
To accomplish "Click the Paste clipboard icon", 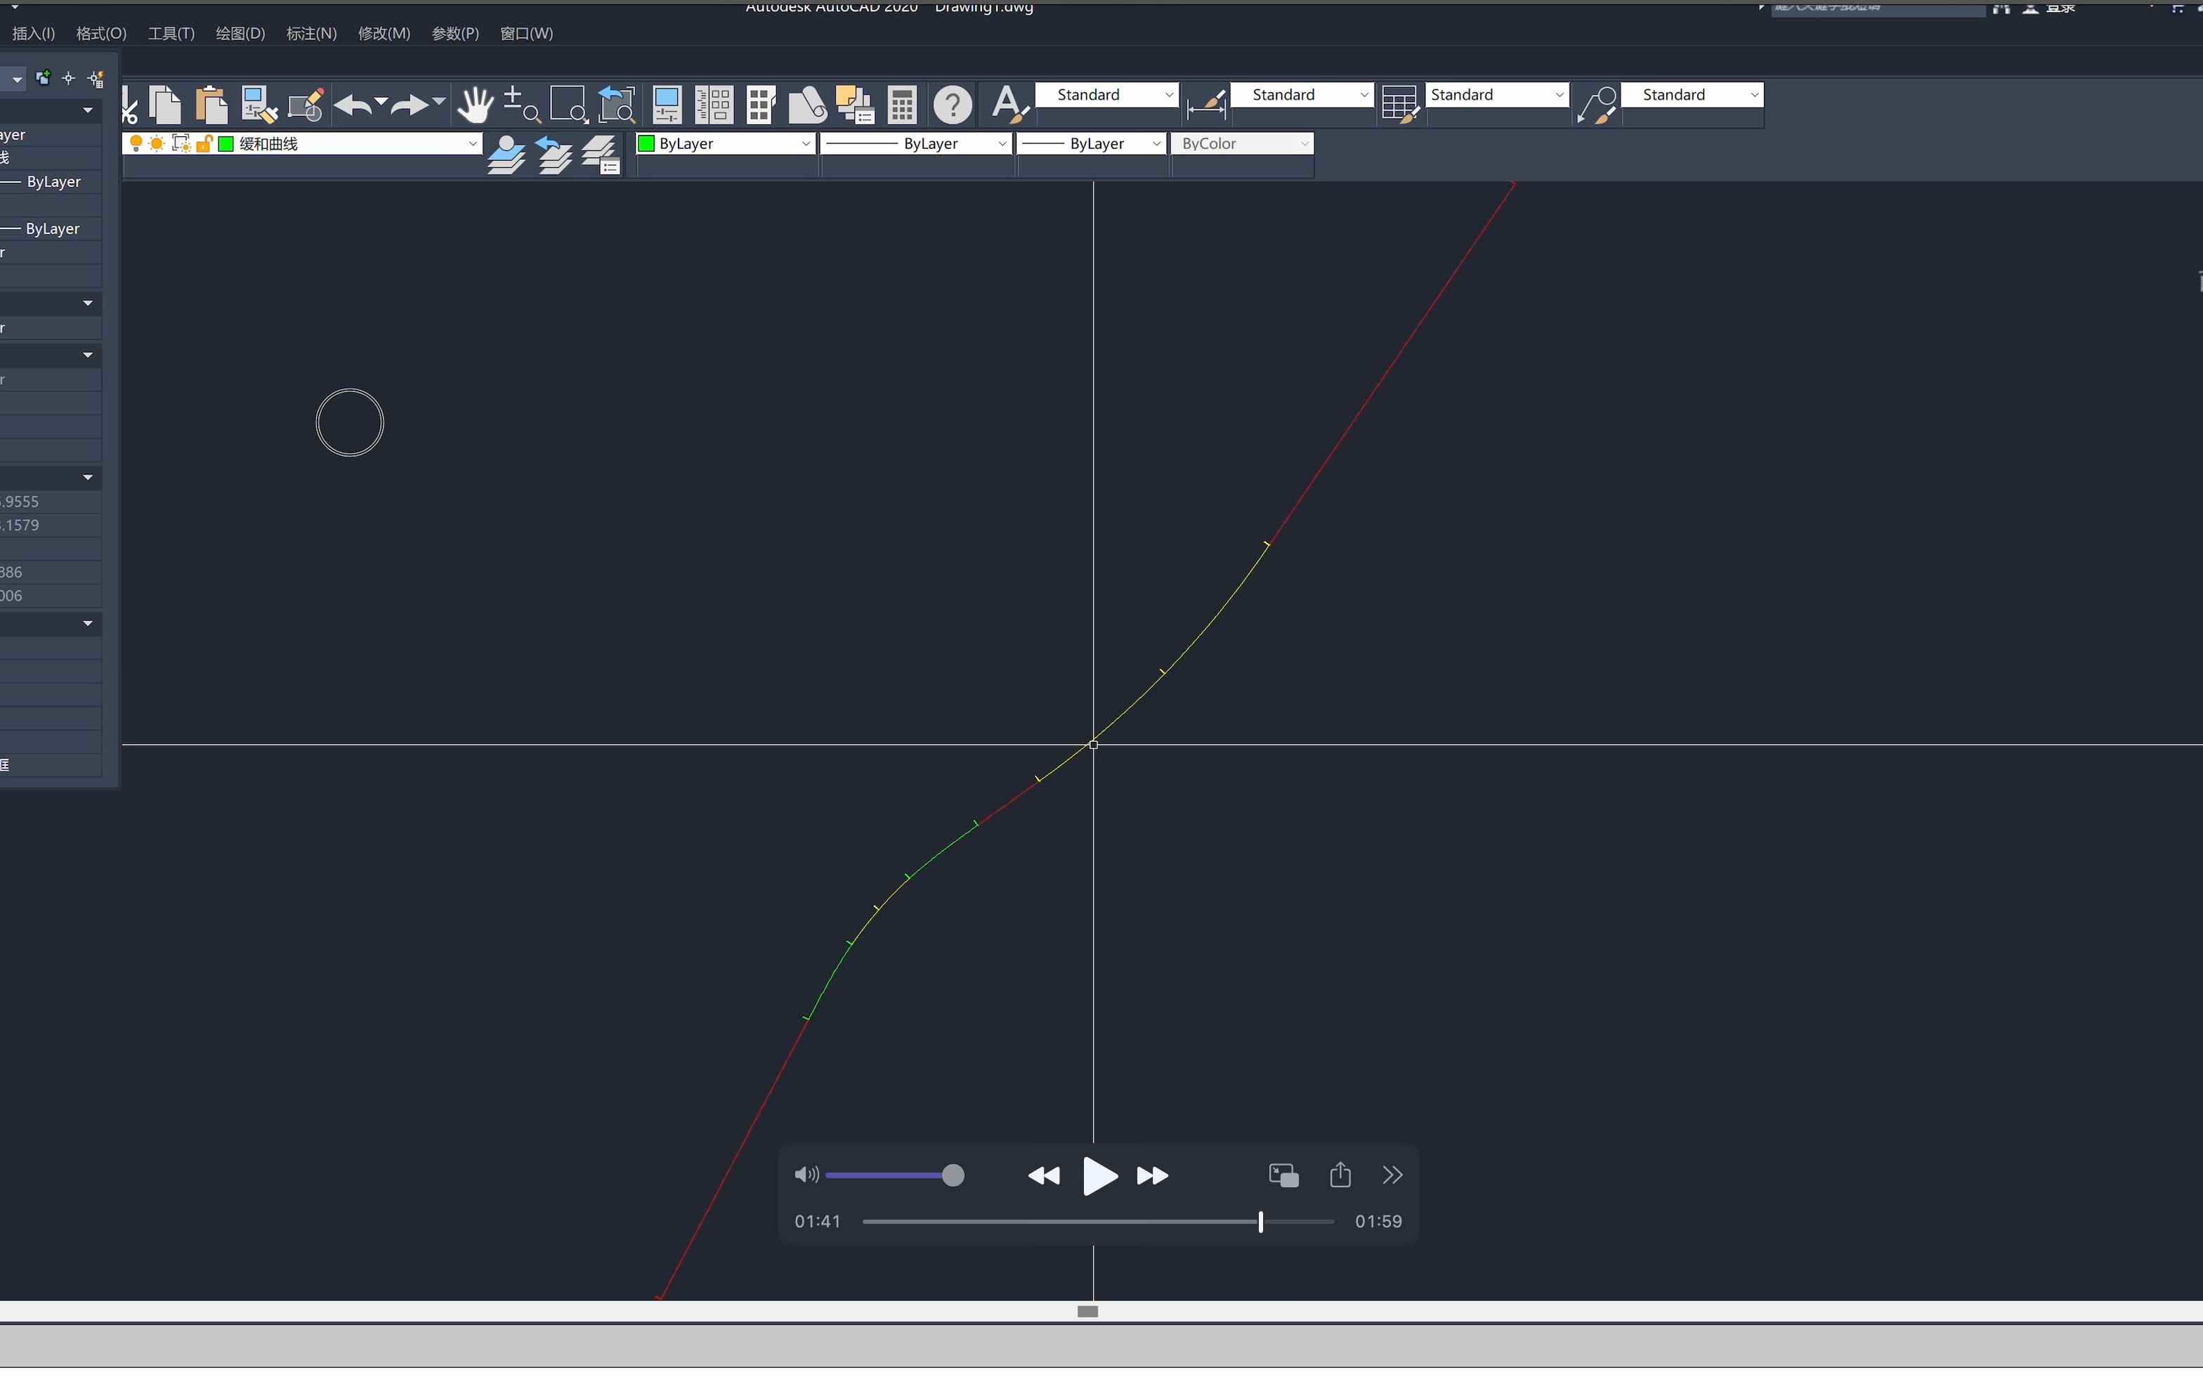I will coord(211,105).
